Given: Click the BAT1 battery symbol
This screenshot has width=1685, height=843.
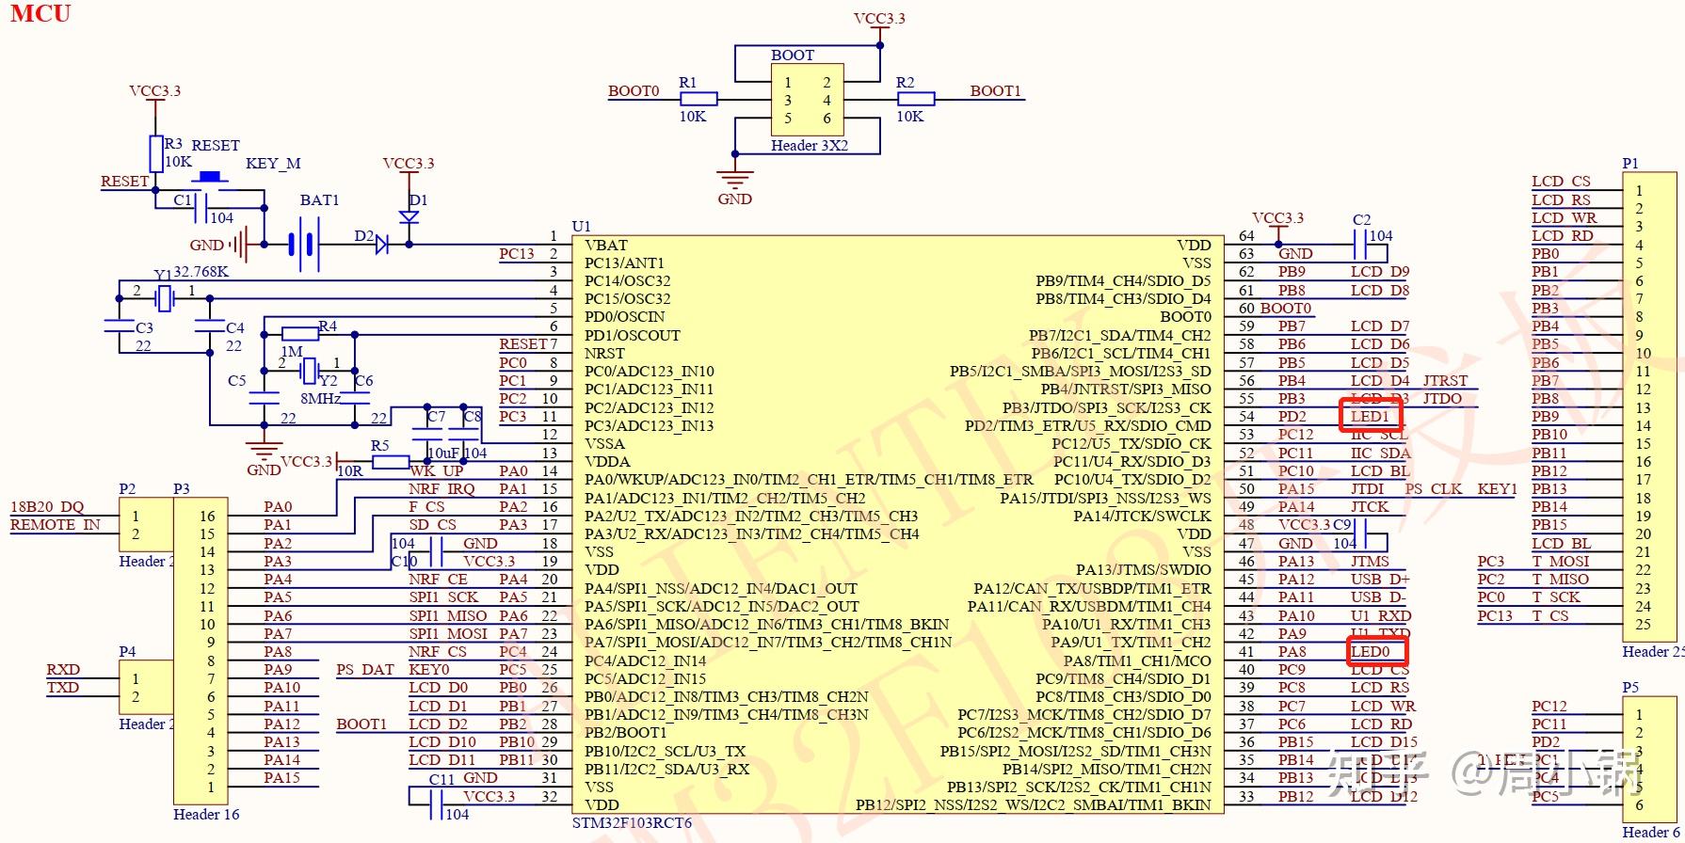Looking at the screenshot, I should (304, 245).
